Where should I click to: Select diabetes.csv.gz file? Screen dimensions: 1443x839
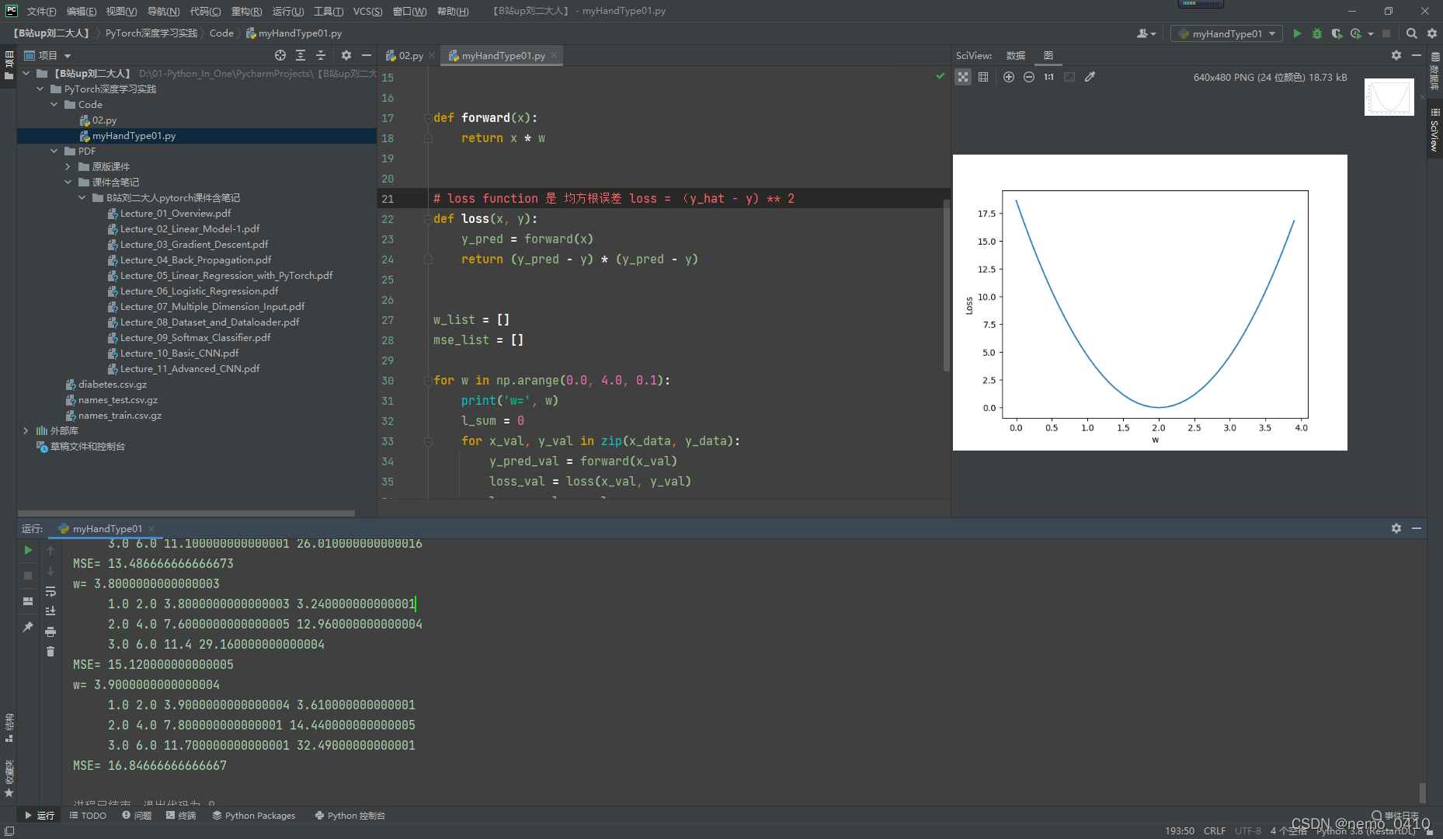[113, 385]
